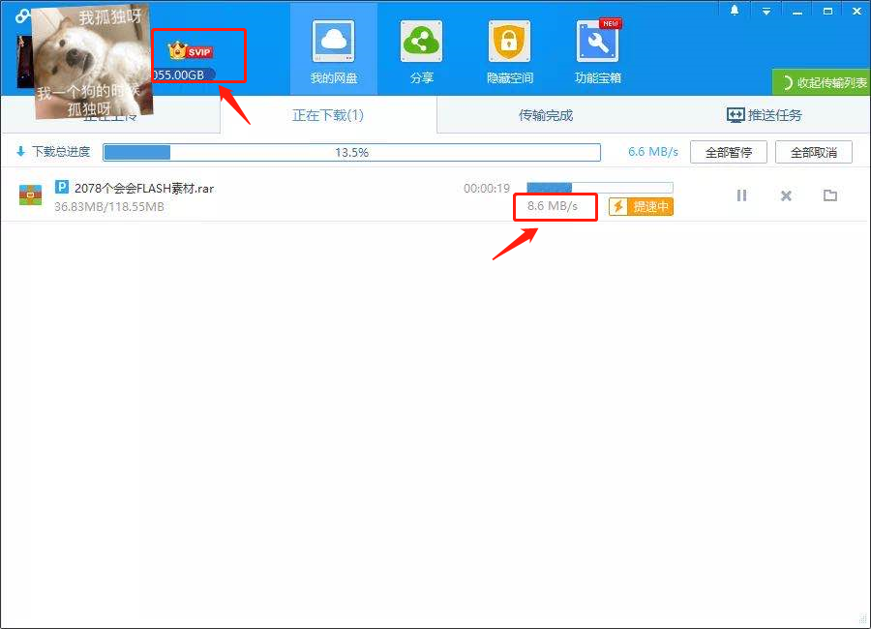The height and width of the screenshot is (629, 871).
Task: Switch to the 传输完成 tab
Action: coord(546,115)
